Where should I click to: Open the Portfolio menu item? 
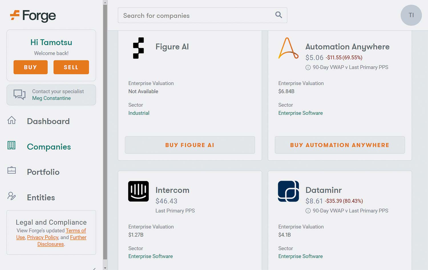[43, 172]
